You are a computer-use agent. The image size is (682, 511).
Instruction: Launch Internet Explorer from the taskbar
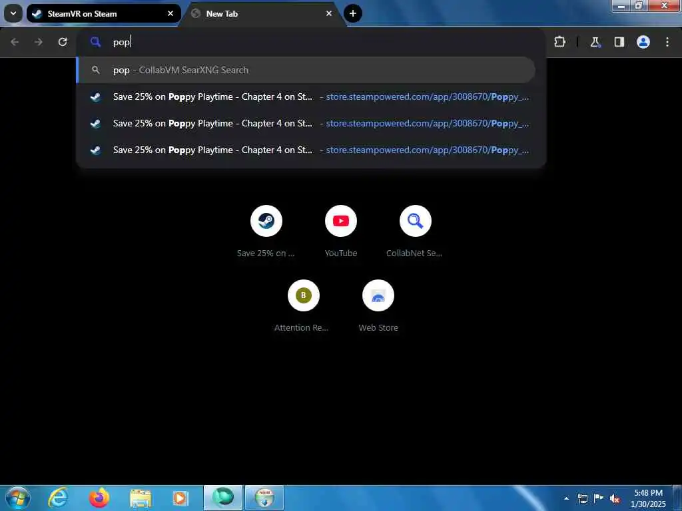[58, 498]
